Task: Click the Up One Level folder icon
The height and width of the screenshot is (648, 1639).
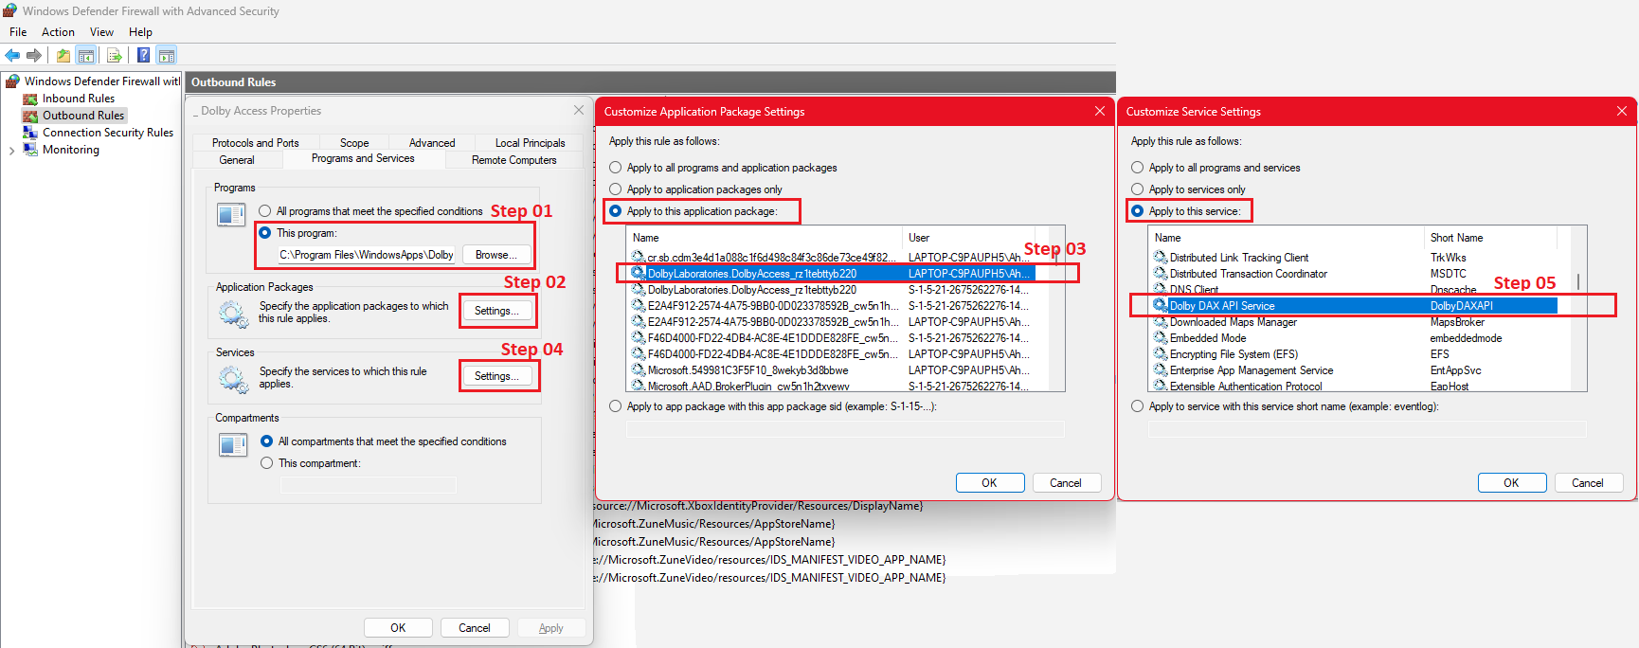Action: (63, 55)
